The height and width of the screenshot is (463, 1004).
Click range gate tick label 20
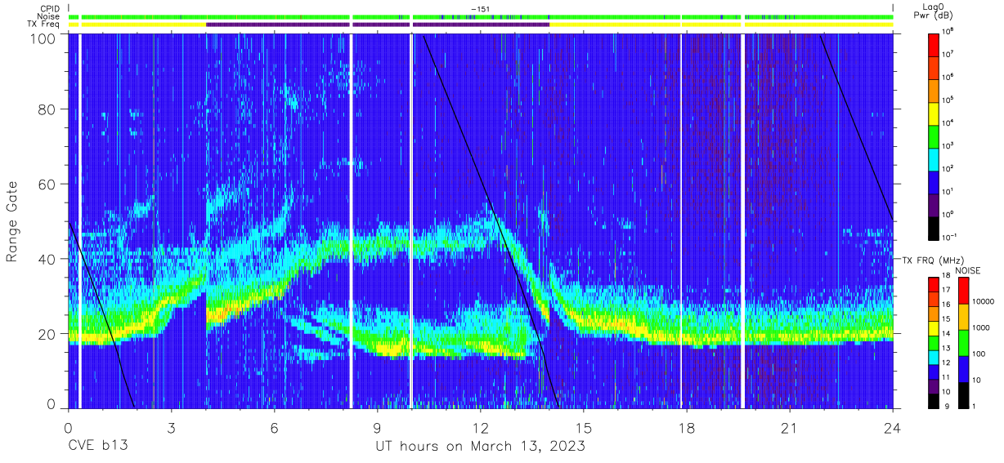[x=46, y=334]
